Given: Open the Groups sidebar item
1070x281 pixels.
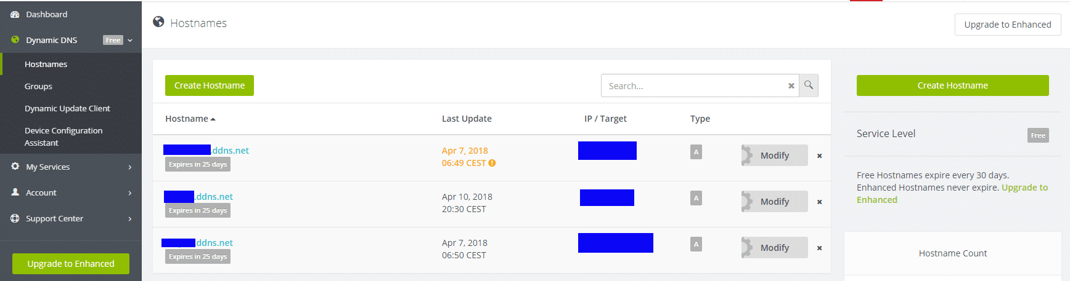Looking at the screenshot, I should 38,87.
